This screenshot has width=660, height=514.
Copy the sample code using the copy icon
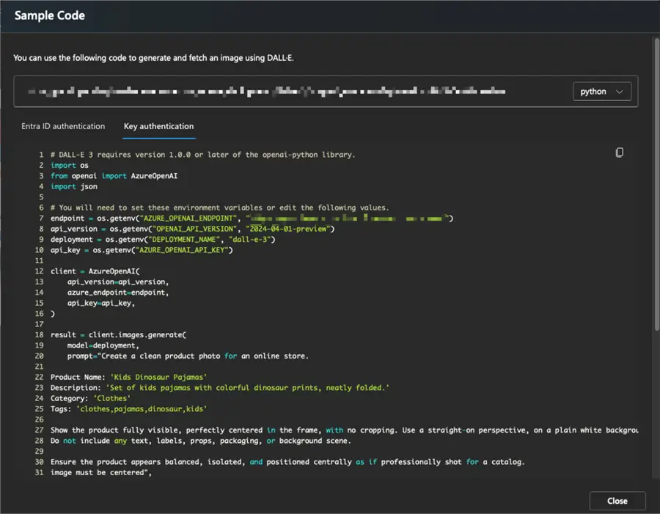point(620,153)
